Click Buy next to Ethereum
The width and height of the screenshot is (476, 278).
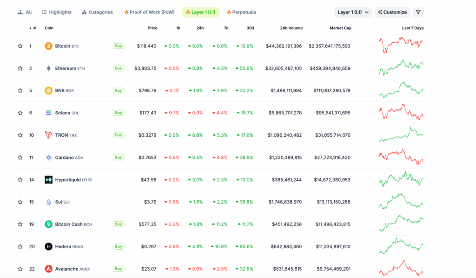[119, 68]
